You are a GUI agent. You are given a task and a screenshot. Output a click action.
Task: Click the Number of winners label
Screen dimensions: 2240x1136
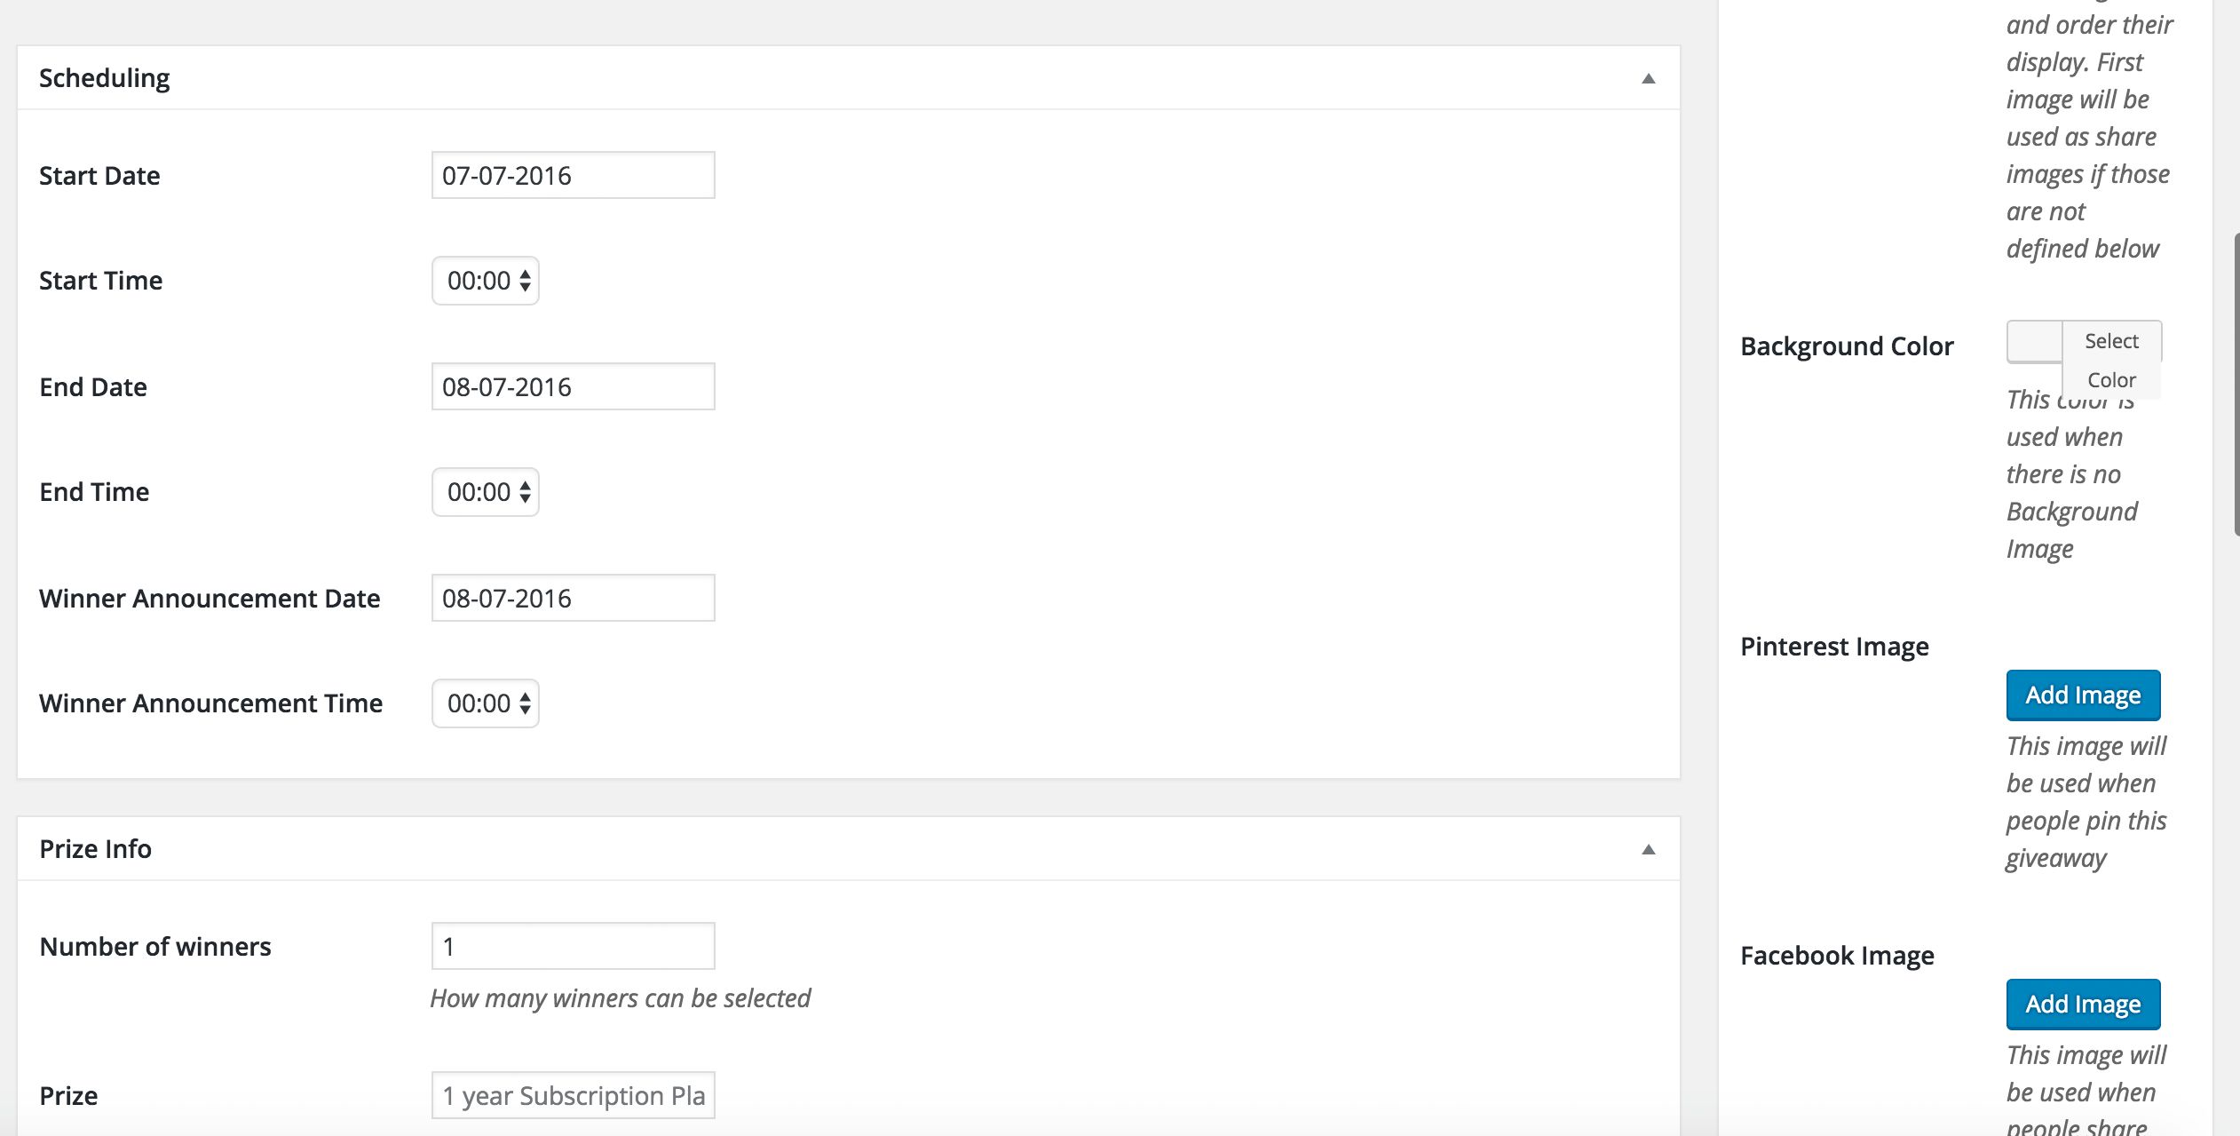(x=155, y=947)
